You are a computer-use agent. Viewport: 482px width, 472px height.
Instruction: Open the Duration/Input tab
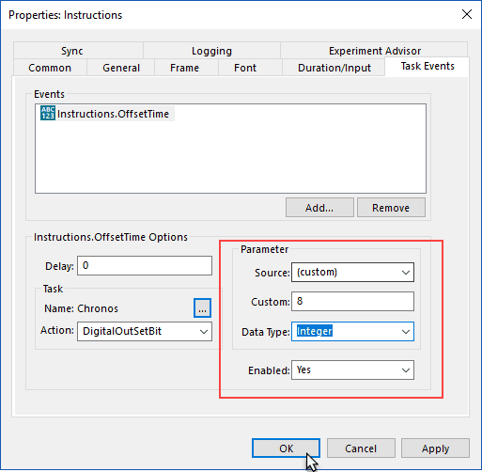pos(334,68)
